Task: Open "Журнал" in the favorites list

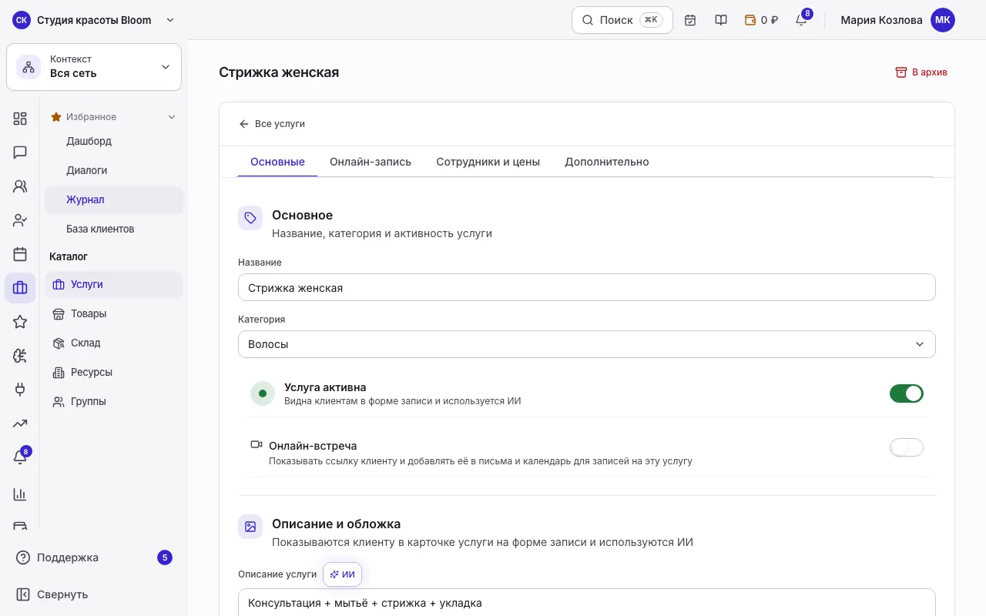Action: click(x=114, y=200)
